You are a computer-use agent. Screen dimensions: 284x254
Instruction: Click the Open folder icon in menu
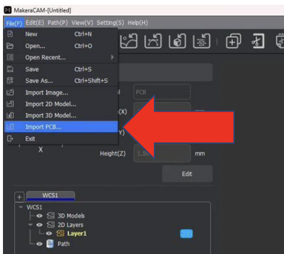tap(10, 46)
